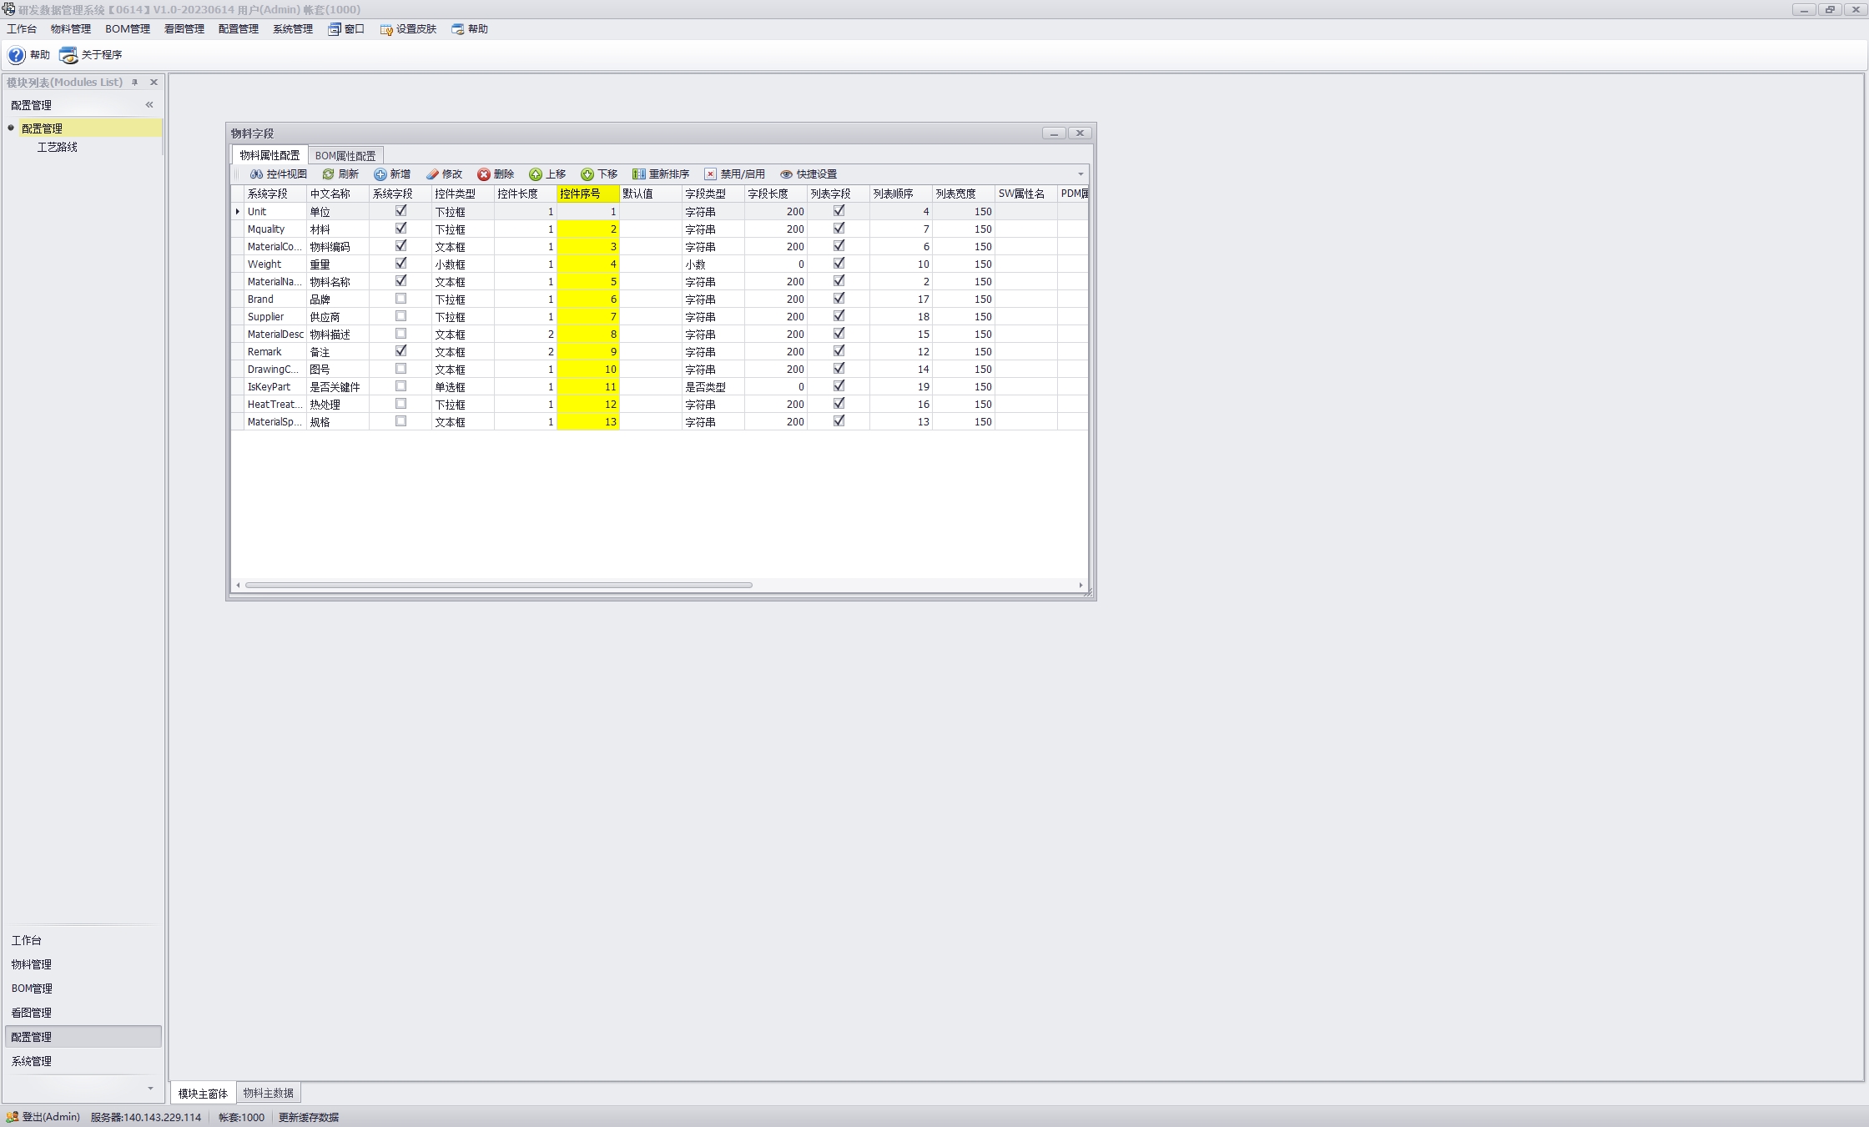
Task: Select the 物料属性配置 tab
Action: click(x=270, y=155)
